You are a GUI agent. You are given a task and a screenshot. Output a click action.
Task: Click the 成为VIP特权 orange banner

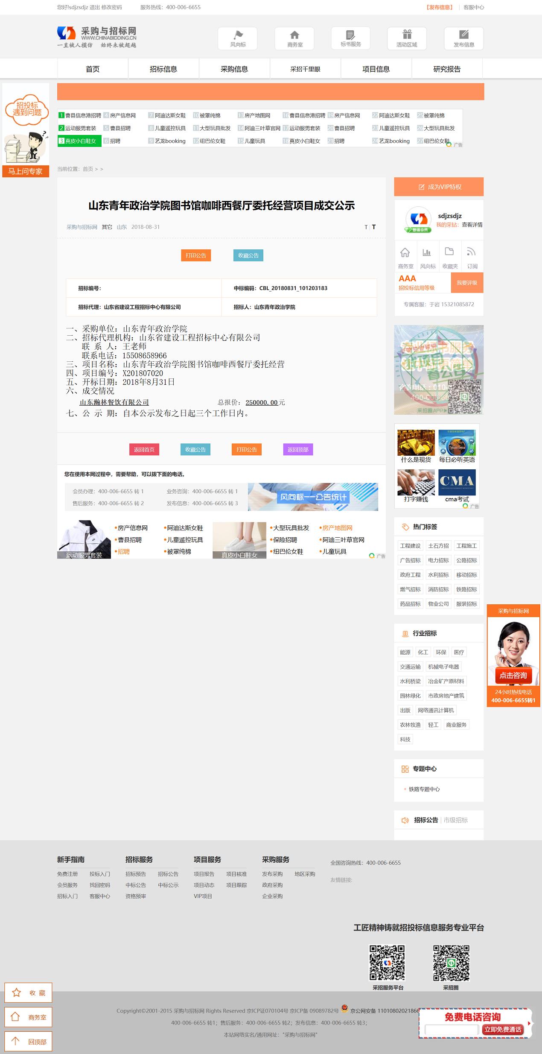point(439,187)
